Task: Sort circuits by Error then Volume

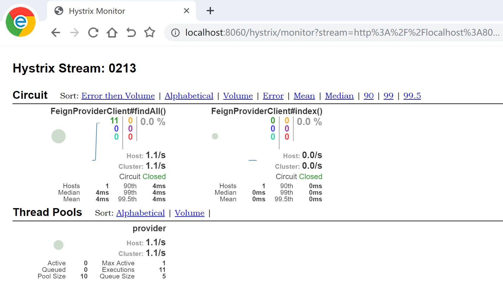Action: click(118, 96)
